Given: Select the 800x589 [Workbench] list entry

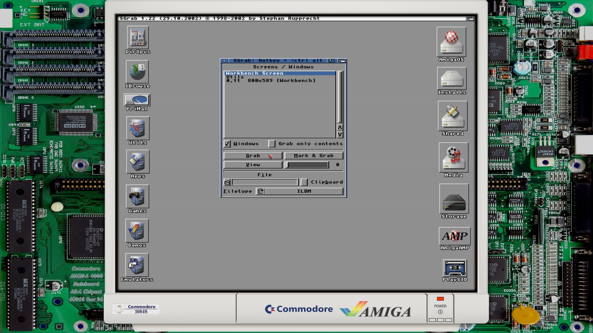Looking at the screenshot, I should tap(280, 81).
